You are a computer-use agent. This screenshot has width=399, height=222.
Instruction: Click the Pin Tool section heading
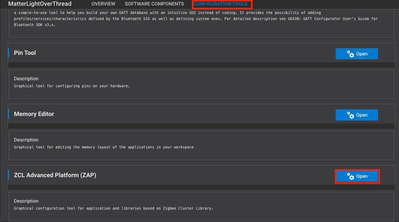25,53
